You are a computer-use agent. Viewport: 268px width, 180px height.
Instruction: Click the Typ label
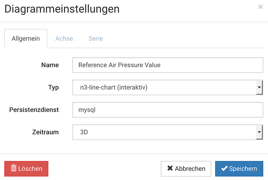[53, 87]
